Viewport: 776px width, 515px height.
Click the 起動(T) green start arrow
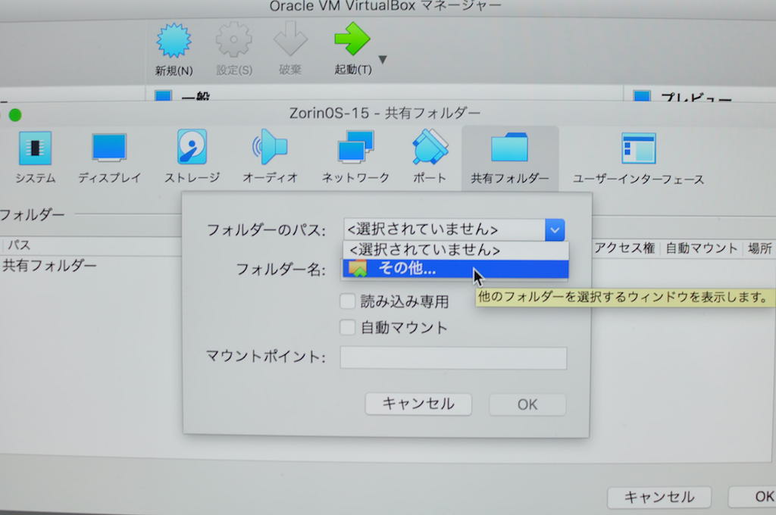[x=352, y=42]
